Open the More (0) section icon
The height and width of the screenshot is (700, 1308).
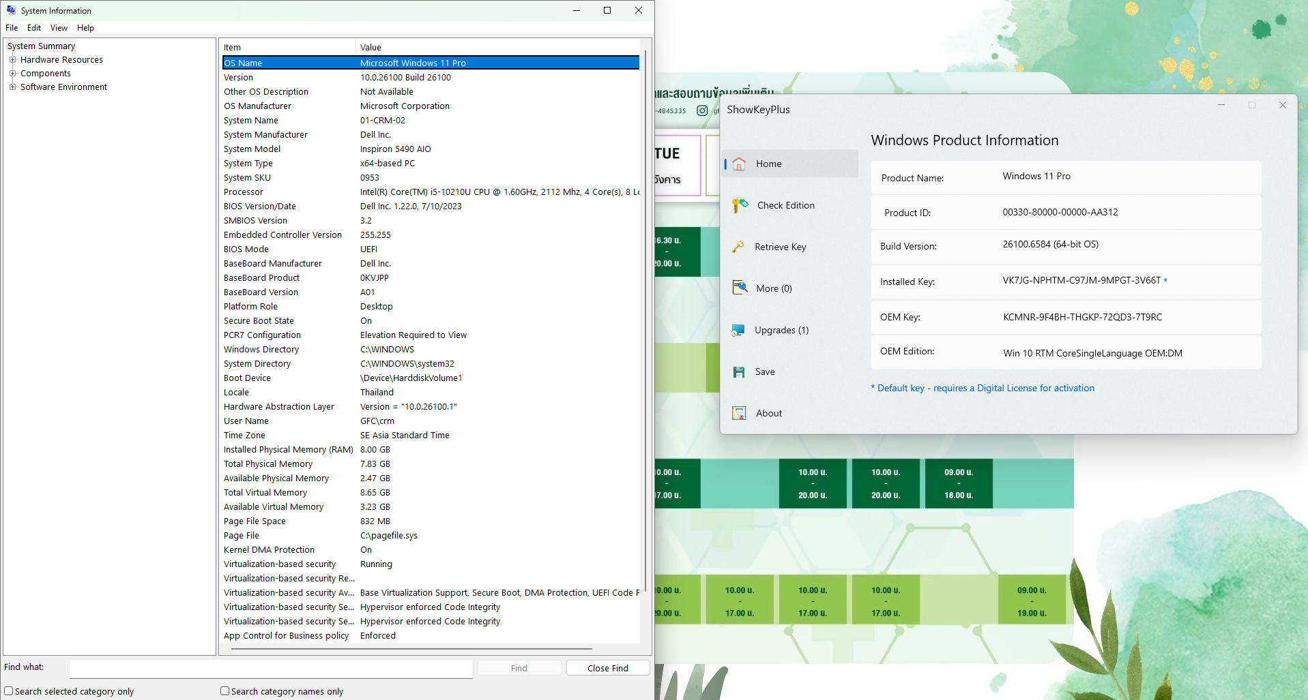pyautogui.click(x=740, y=288)
